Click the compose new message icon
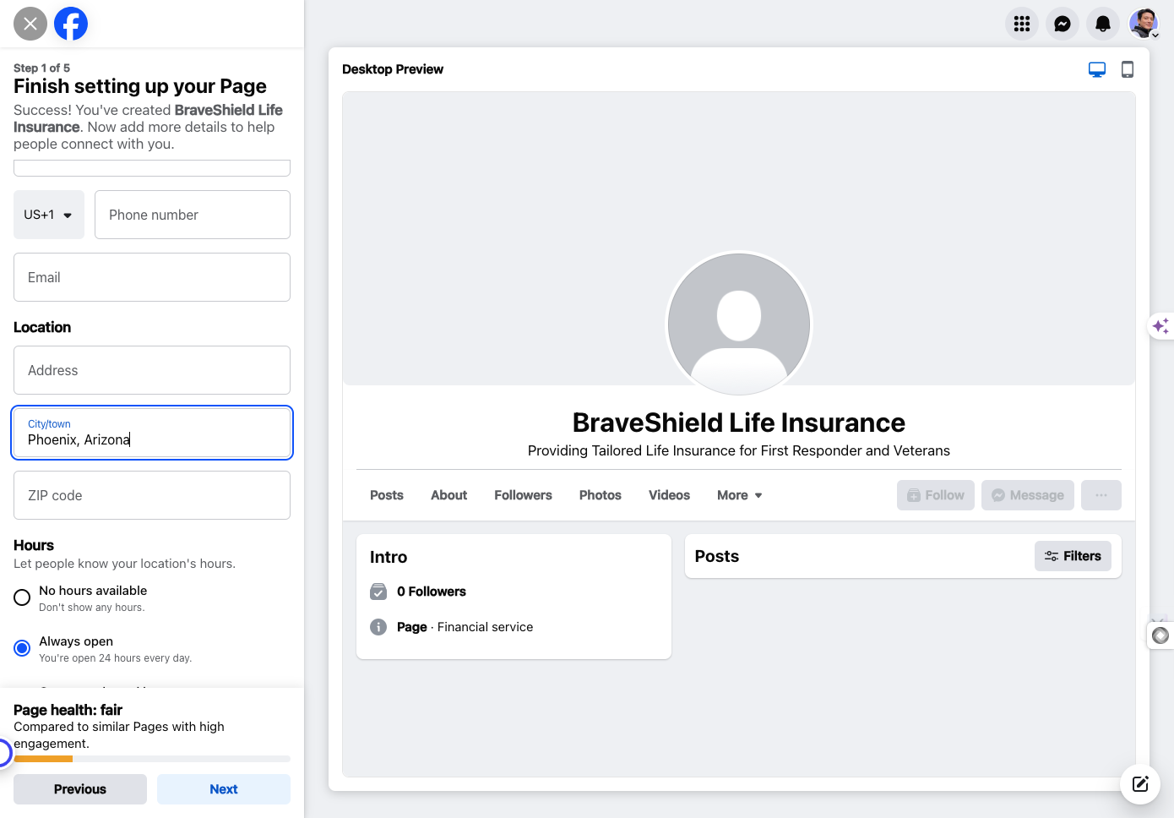1174x818 pixels. click(1140, 783)
